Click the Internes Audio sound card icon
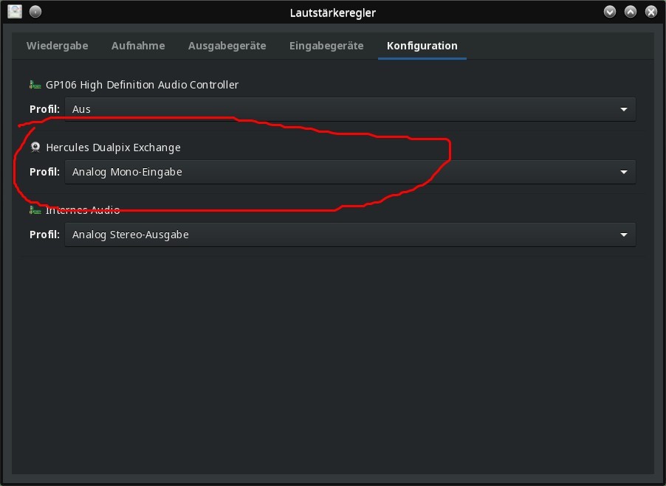This screenshot has width=666, height=486. (35, 210)
